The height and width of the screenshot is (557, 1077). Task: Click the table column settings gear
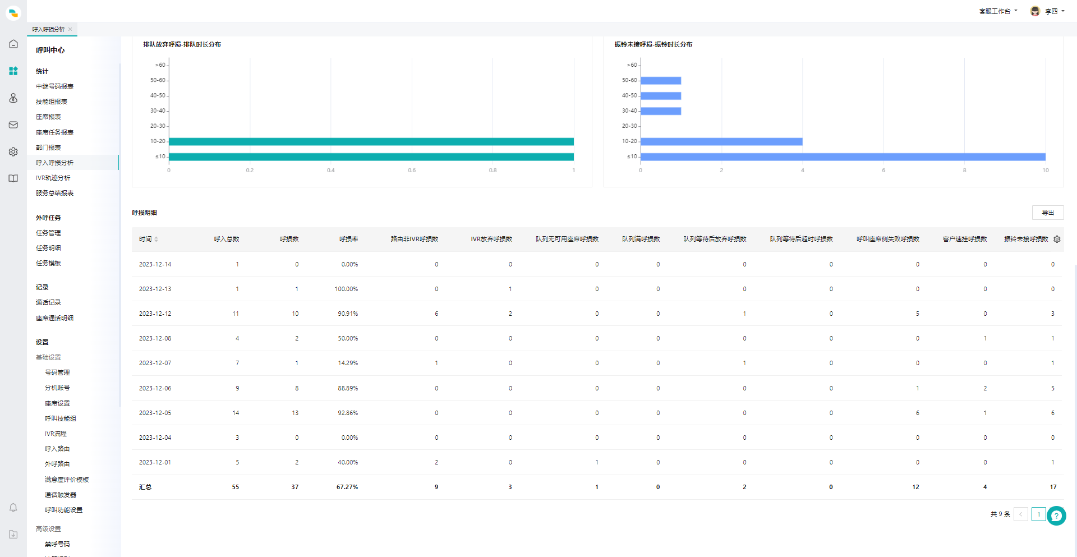(x=1057, y=239)
